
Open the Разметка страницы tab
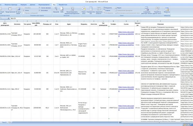[x=11, y=5]
